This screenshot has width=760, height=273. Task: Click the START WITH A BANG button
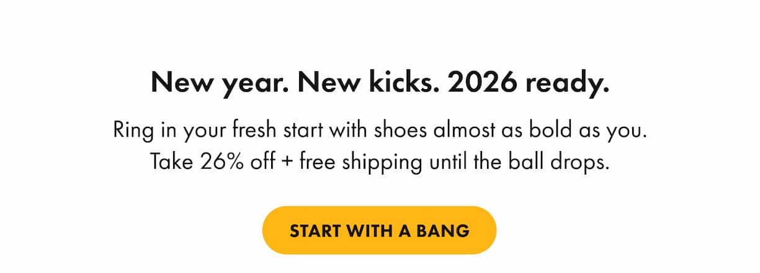pos(379,231)
